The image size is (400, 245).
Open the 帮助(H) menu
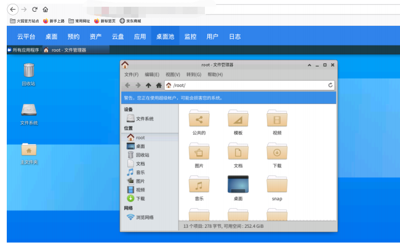[215, 74]
